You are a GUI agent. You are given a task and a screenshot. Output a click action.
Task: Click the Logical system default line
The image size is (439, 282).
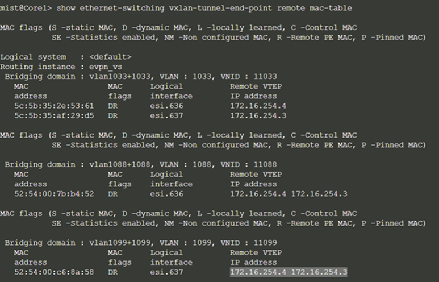coord(66,57)
